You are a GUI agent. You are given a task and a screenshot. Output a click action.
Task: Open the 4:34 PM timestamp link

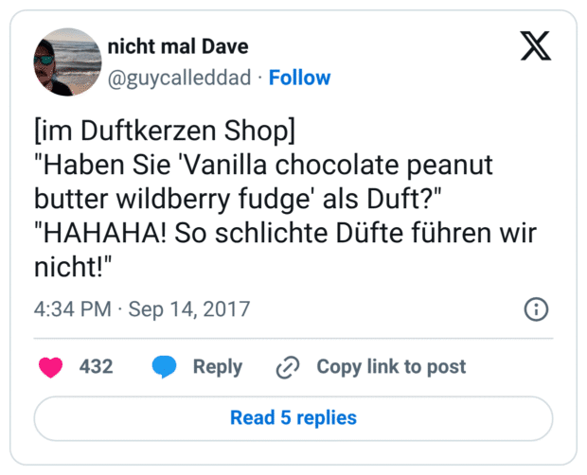click(72, 309)
